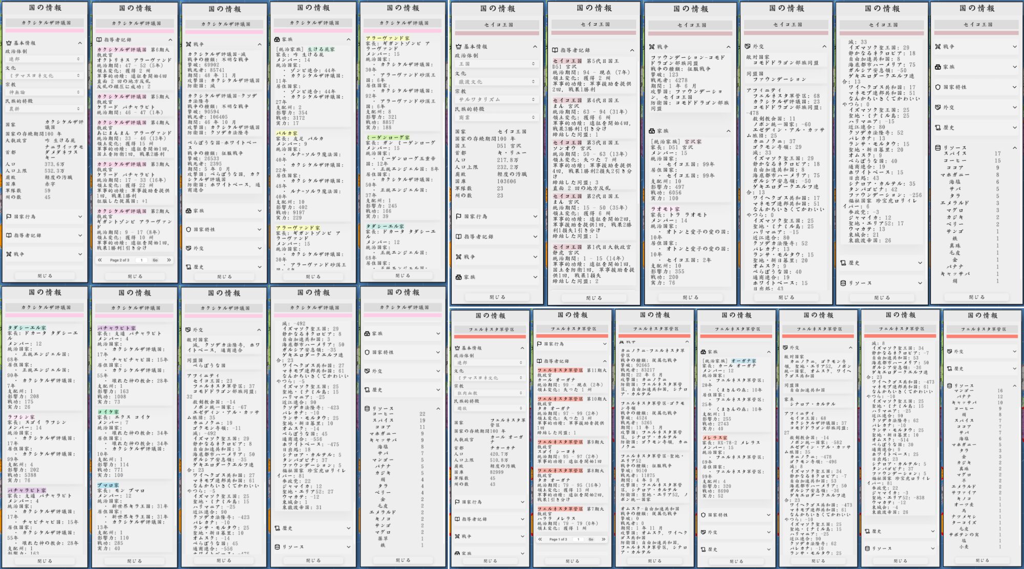This screenshot has width=1024, height=569.
Task: Click shield icon of 国家特性 in セイコ王国 panel
Action: 938,87
